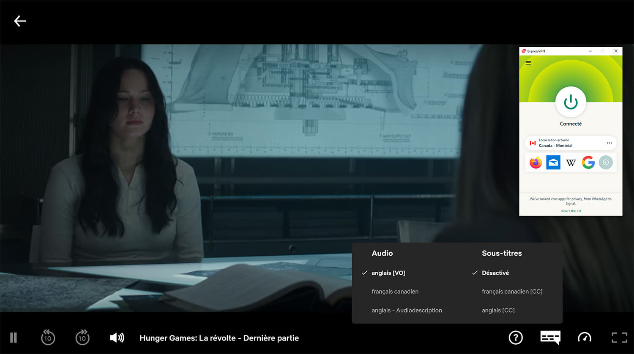Launch the Firefox shortcut in ExpressVPN
Viewport: 634px width, 354px height.
click(x=536, y=162)
